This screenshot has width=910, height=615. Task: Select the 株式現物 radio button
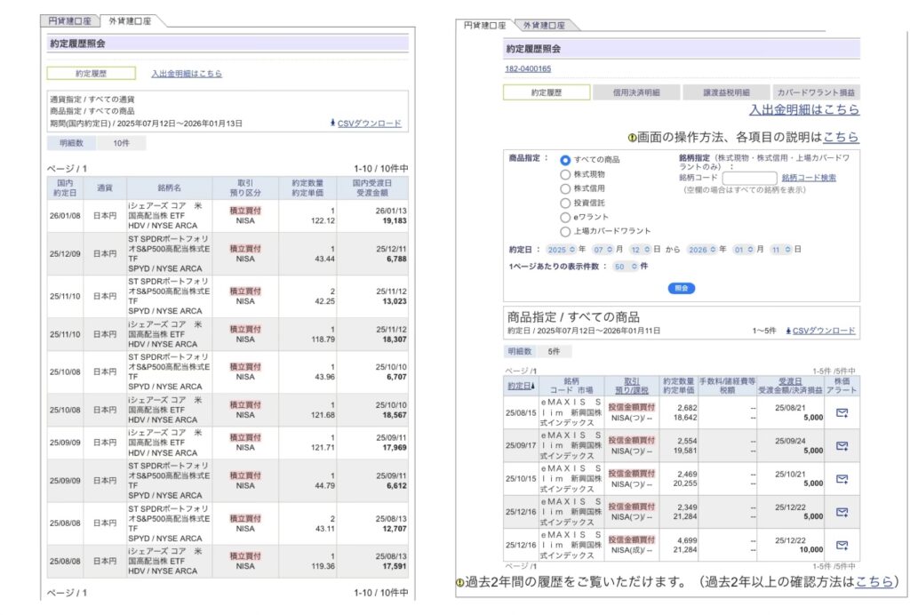(x=565, y=175)
